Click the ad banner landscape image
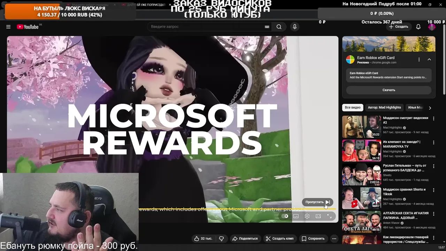The height and width of the screenshot is (251, 446). pos(389,44)
